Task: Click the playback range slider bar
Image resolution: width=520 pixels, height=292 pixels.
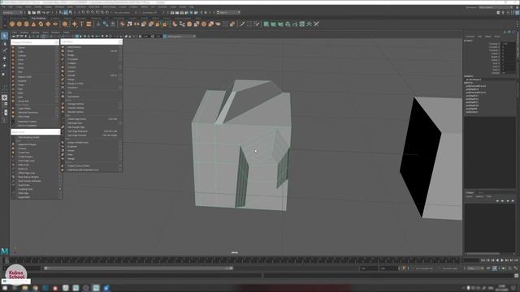Action: tap(139, 268)
